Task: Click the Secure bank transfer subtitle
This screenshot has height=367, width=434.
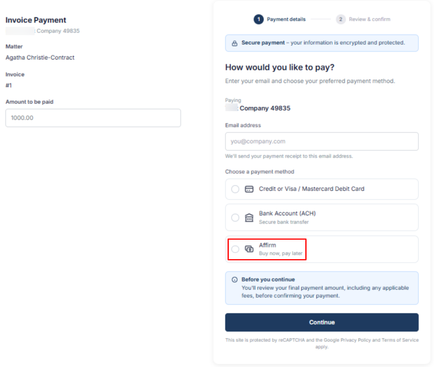Action: (x=284, y=222)
